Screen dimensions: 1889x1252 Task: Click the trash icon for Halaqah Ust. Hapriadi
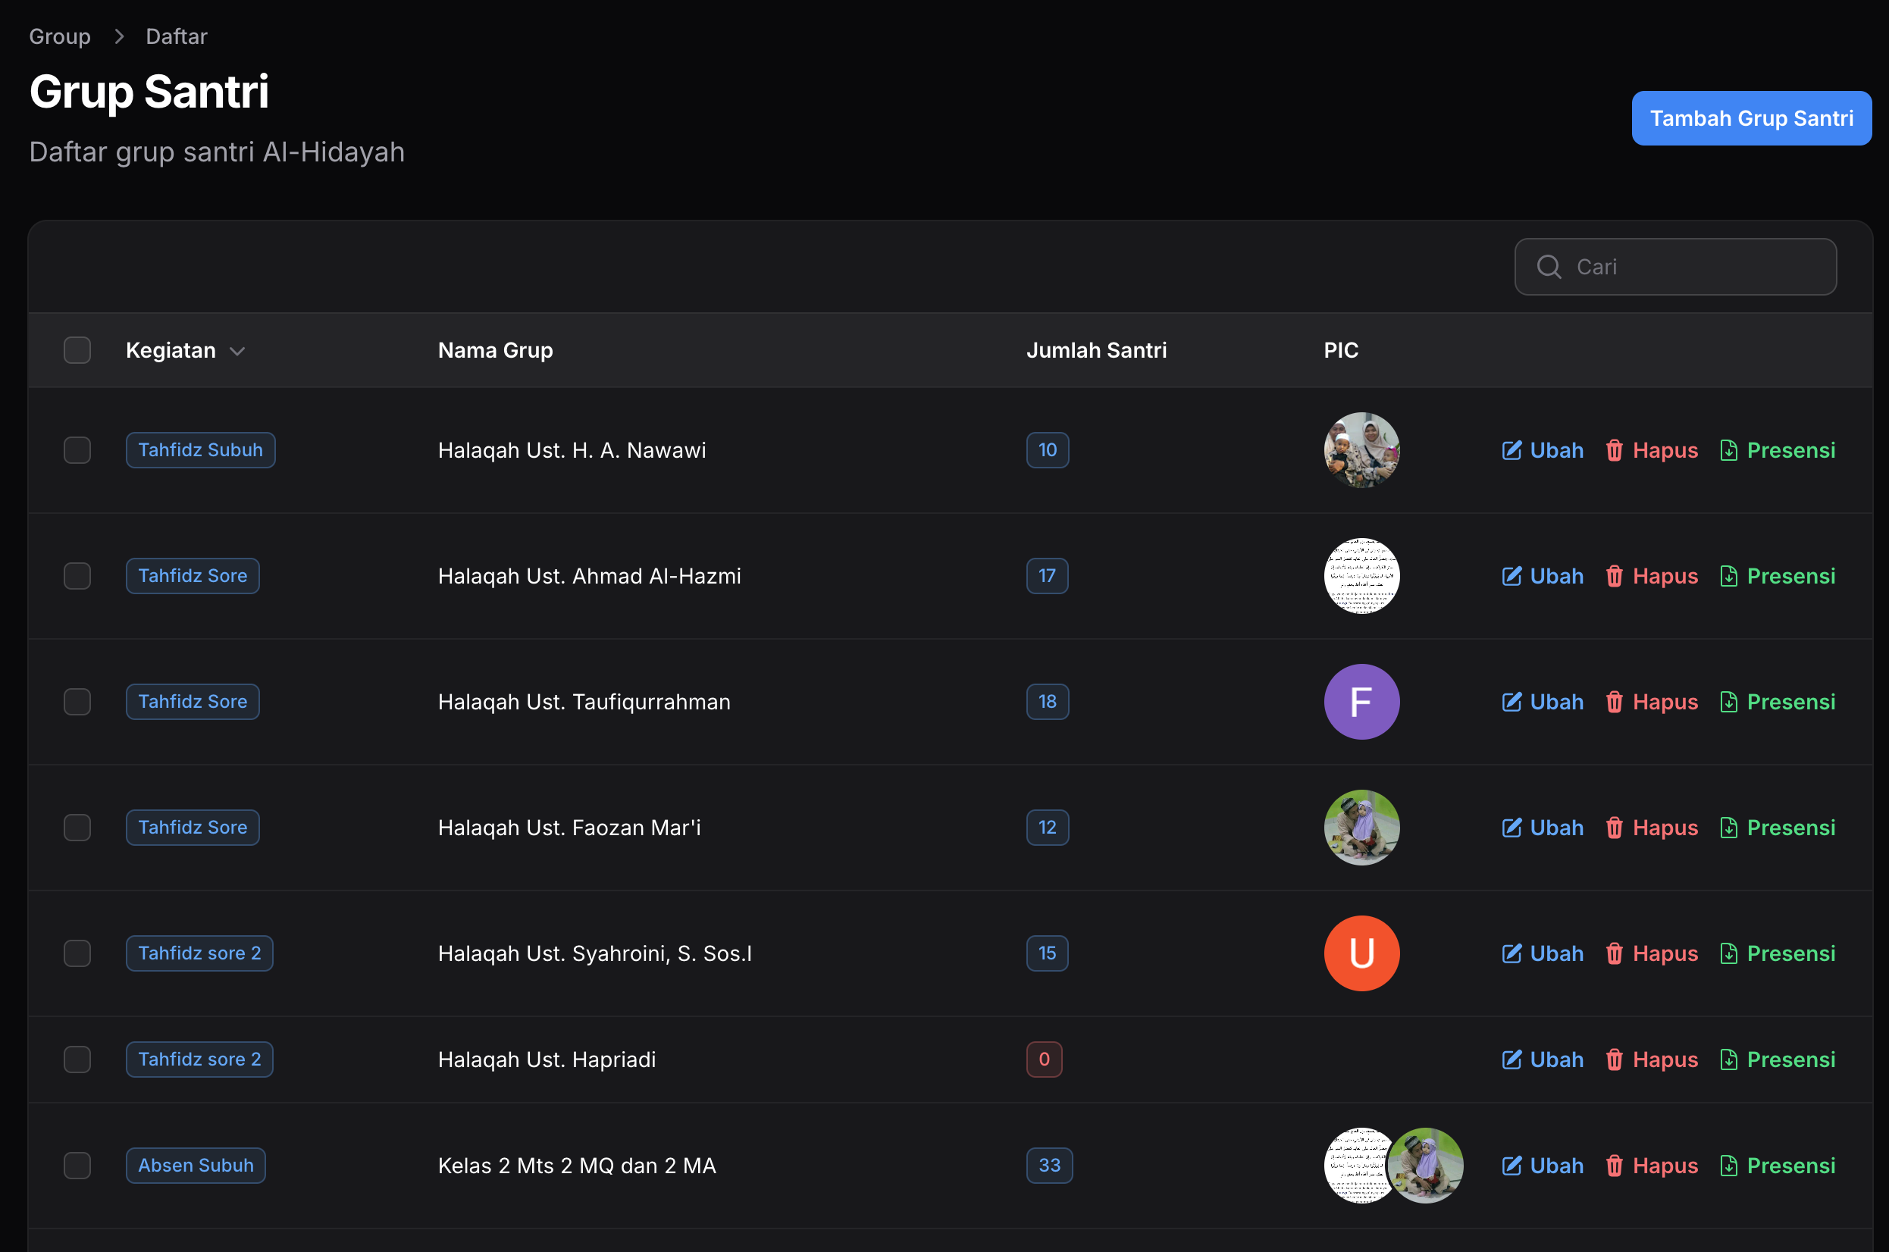pyautogui.click(x=1614, y=1060)
